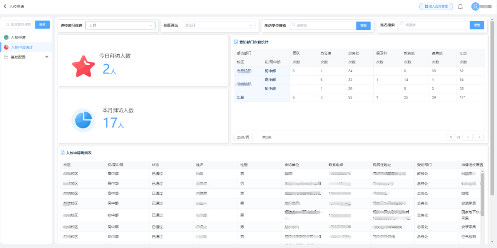Click the folder icon next to 基础配置
Viewport: 497px width, 248px height.
[x=6, y=57]
